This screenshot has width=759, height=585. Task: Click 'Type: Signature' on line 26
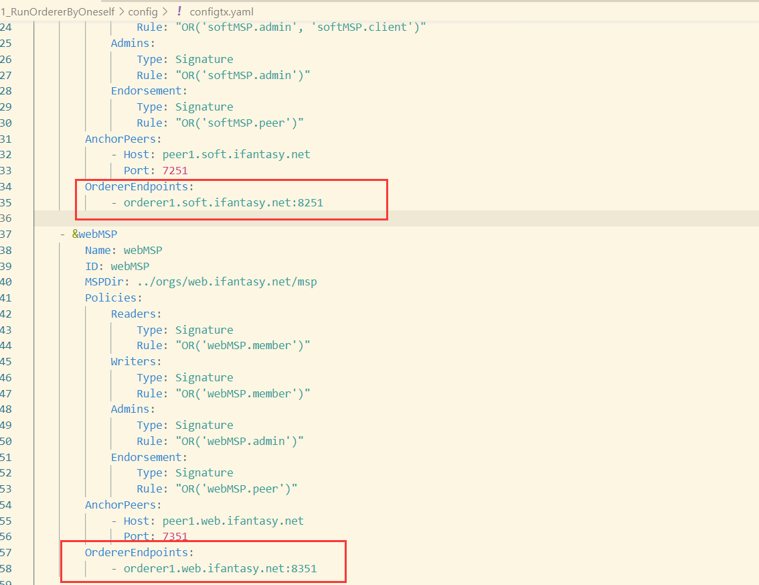point(185,59)
